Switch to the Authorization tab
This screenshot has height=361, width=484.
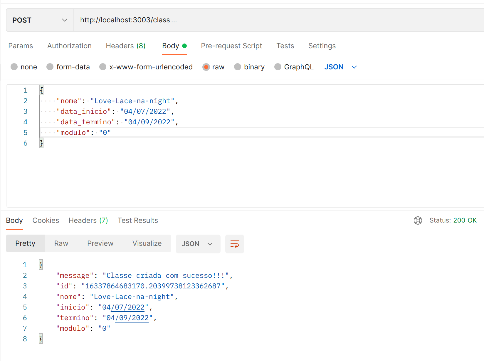point(69,46)
